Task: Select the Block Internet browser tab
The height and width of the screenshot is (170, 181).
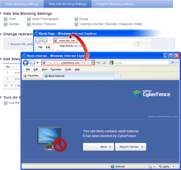Action: click(78, 76)
